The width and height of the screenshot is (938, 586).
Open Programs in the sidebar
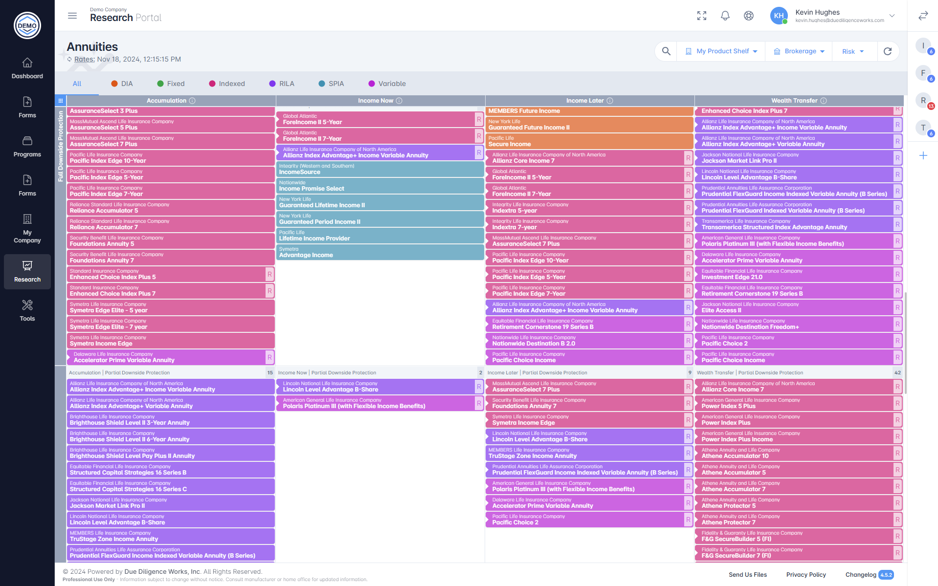coord(27,147)
